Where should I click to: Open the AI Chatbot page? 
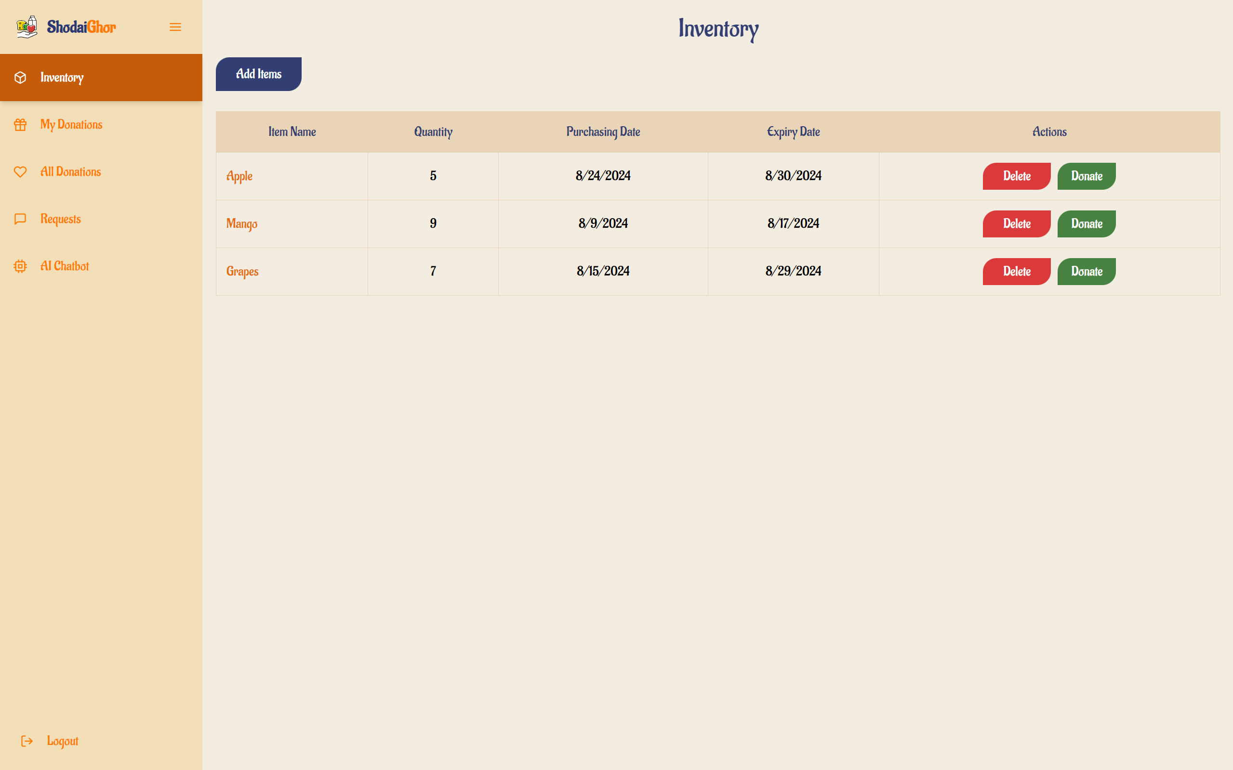pos(65,266)
